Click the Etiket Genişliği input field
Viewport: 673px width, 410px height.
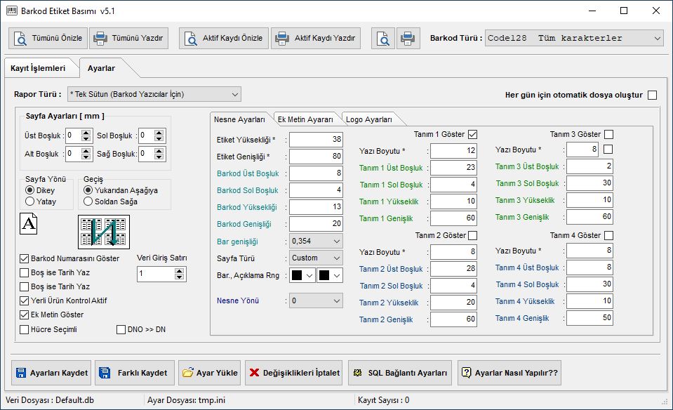pos(316,157)
